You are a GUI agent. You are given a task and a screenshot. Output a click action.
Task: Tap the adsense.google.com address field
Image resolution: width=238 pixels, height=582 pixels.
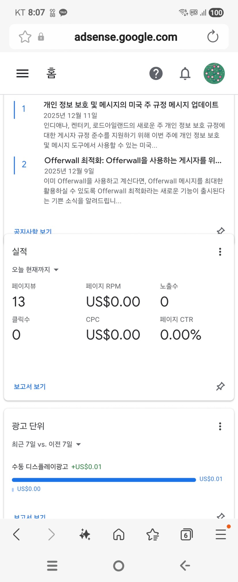[126, 37]
